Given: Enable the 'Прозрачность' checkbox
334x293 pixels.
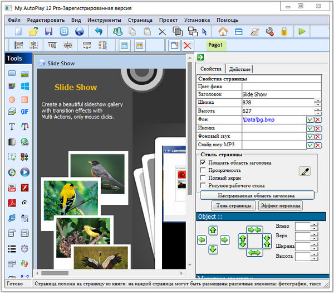Looking at the screenshot, I should click(x=204, y=170).
